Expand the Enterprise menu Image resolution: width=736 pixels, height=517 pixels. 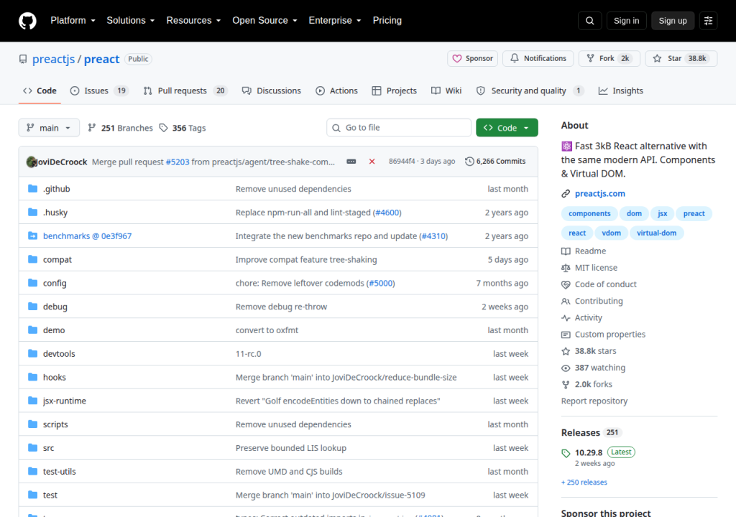[x=335, y=21]
